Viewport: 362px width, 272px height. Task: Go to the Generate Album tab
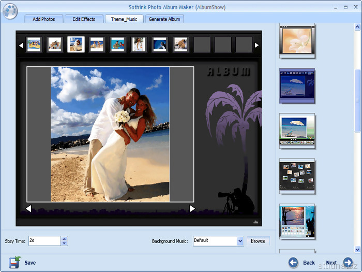[x=164, y=19]
